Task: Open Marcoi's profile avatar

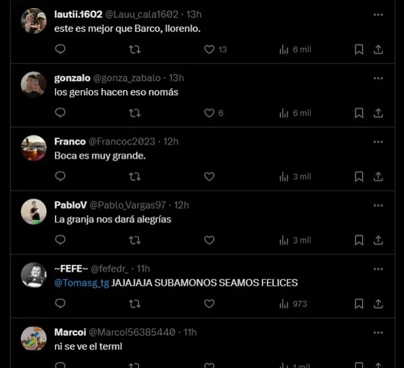Action: 33,338
